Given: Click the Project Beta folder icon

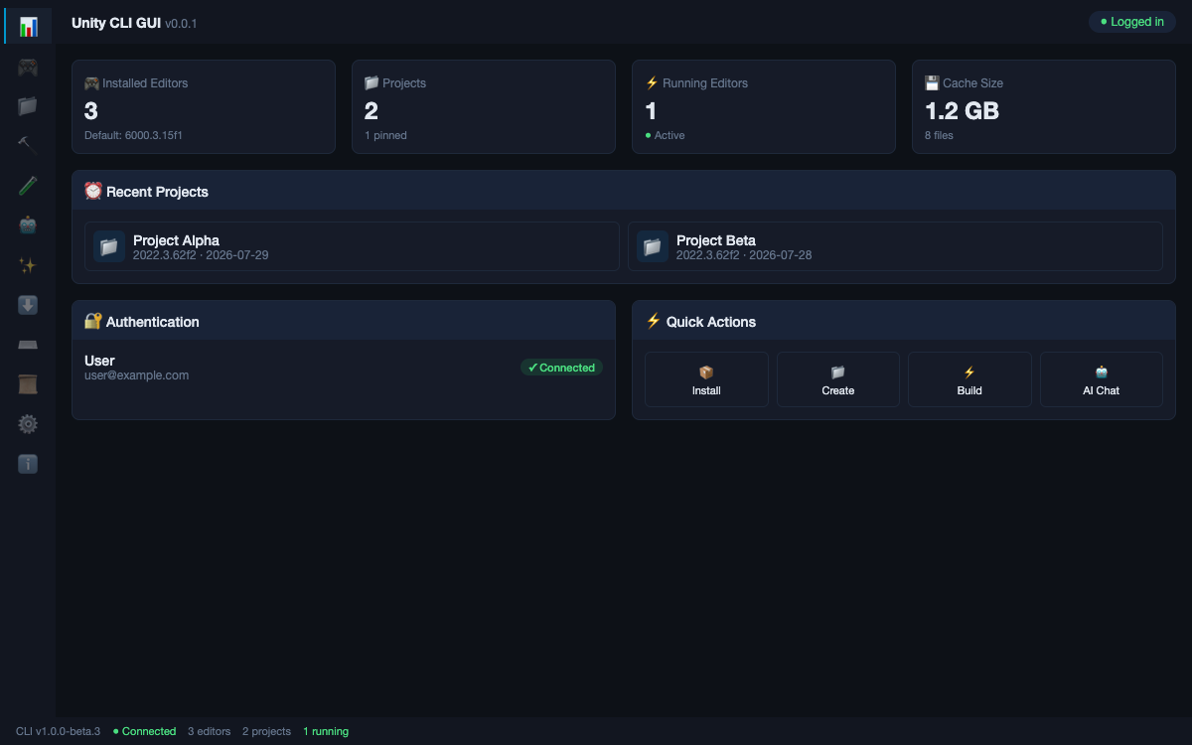Looking at the screenshot, I should pos(653,246).
